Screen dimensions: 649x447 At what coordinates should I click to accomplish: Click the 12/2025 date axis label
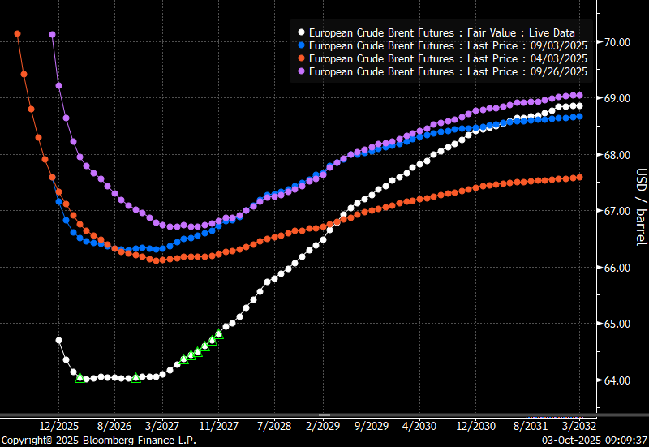(x=58, y=425)
